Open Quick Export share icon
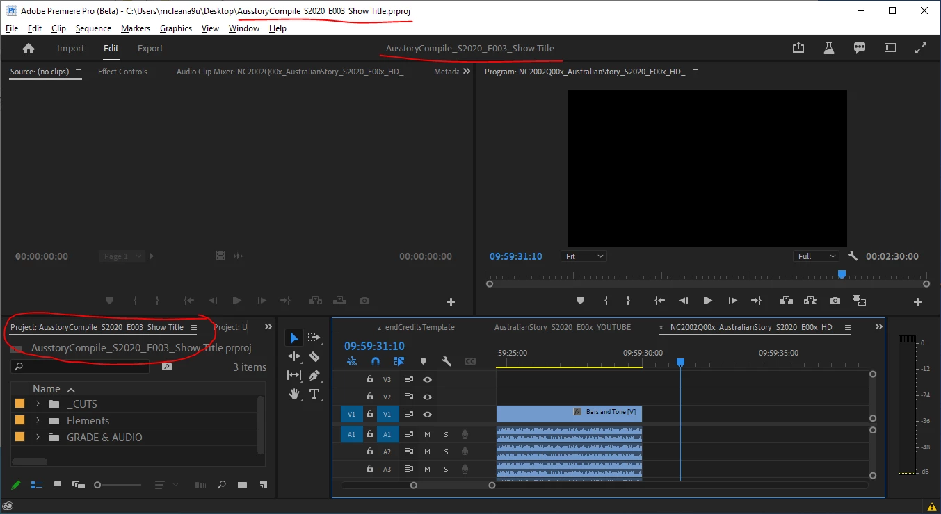941x514 pixels. pos(798,48)
